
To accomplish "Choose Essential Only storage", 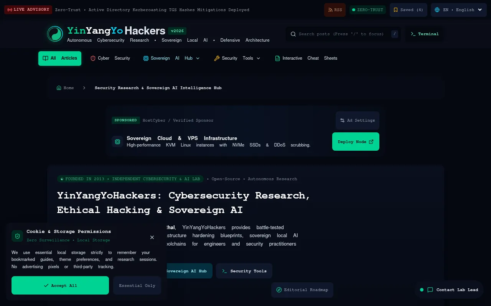I will pos(137,285).
